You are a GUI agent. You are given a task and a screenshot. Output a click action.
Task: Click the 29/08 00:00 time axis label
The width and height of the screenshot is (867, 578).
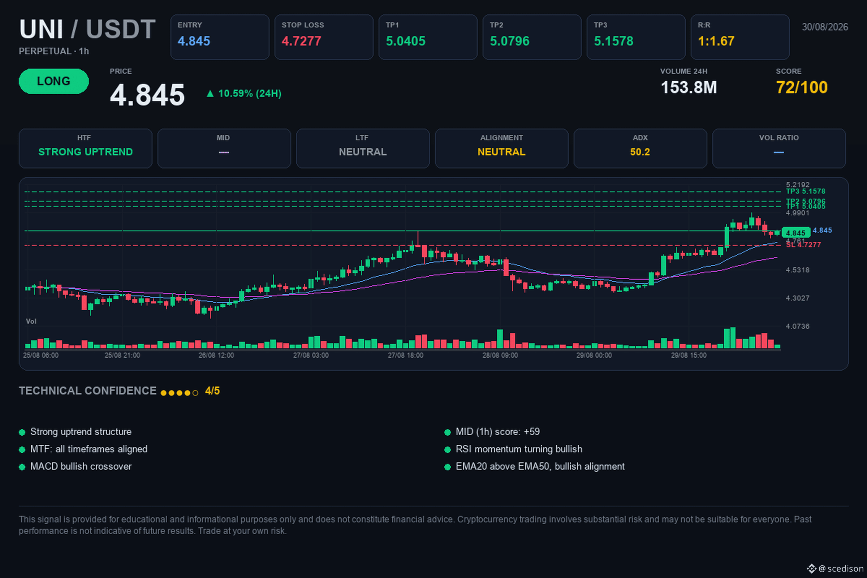click(x=594, y=355)
